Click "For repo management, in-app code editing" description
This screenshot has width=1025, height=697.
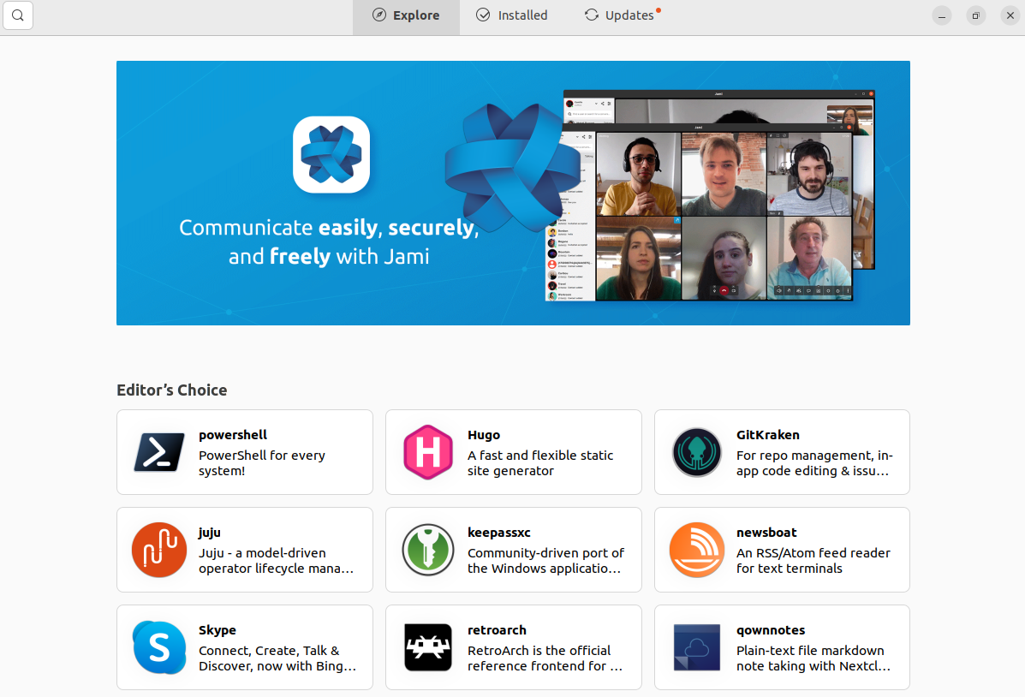pos(814,463)
